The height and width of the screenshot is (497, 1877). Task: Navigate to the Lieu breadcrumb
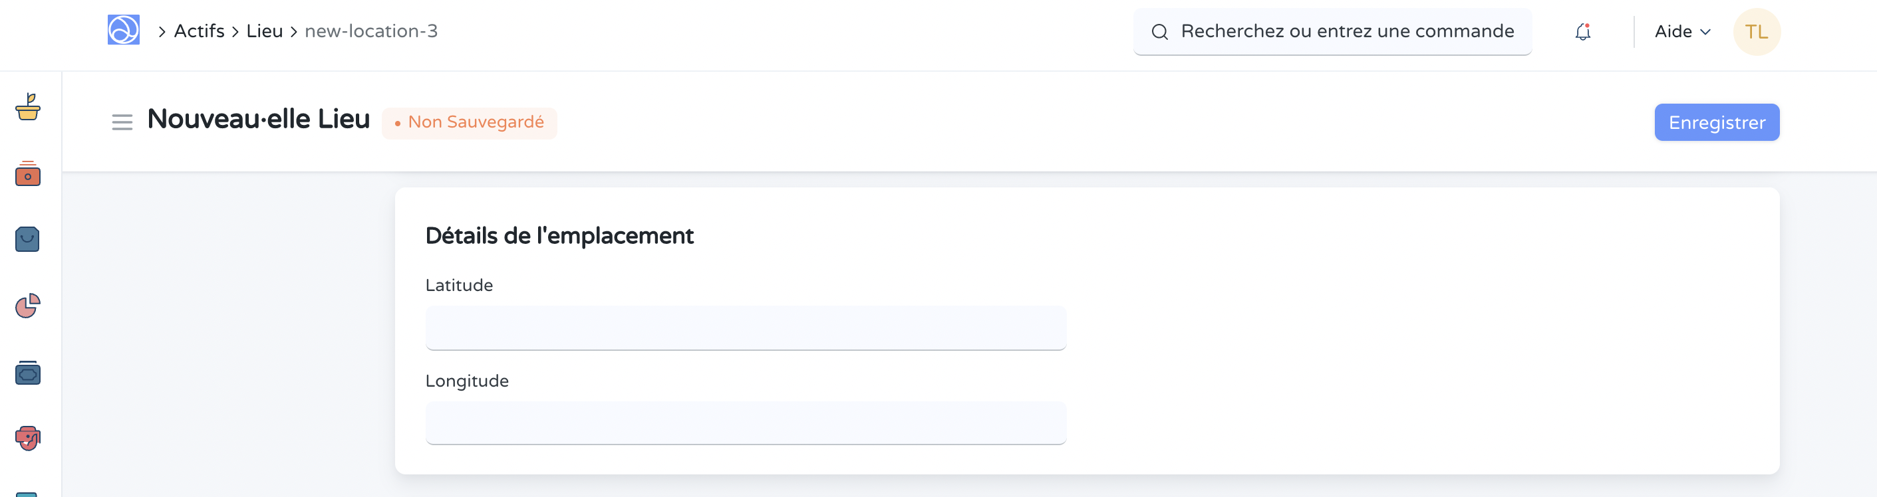point(264,31)
